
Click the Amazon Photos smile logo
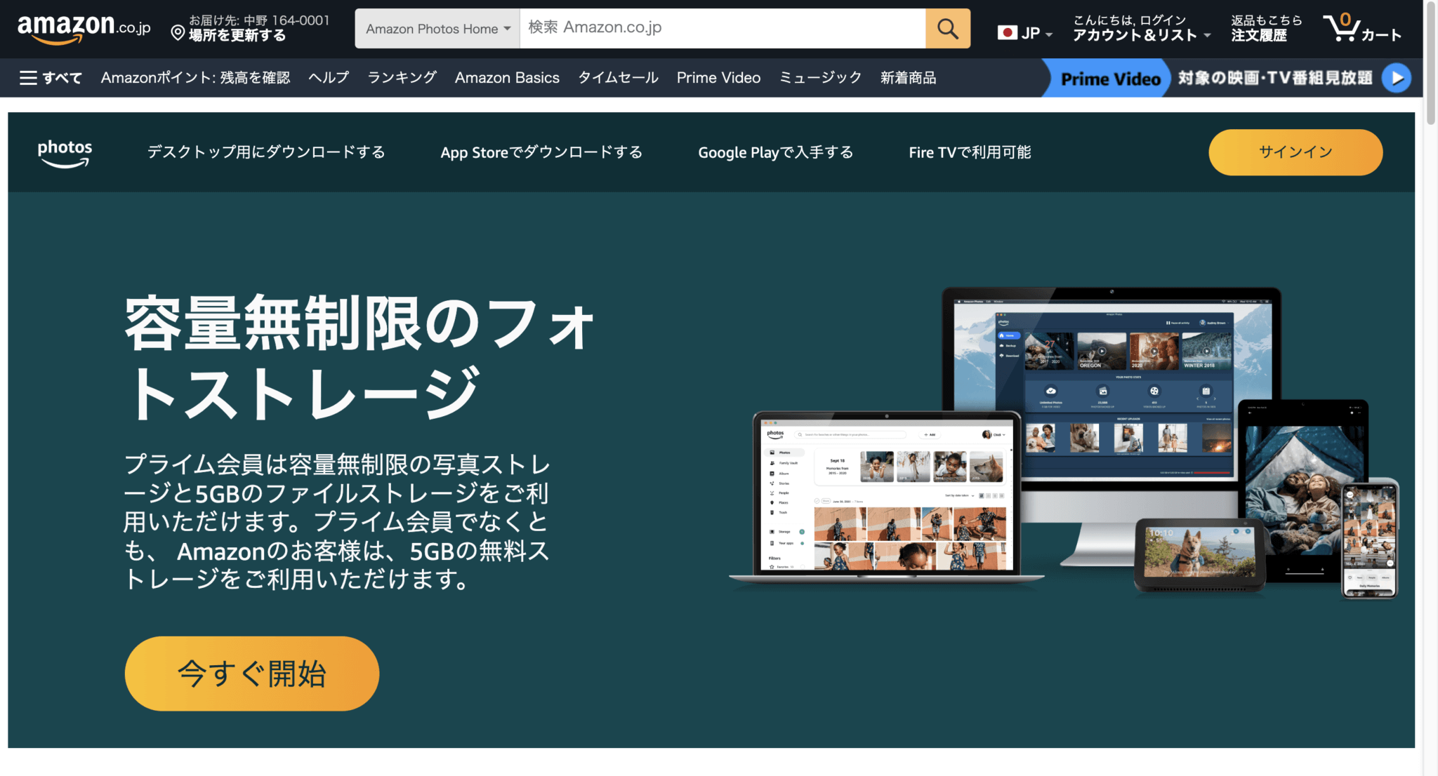pos(64,152)
